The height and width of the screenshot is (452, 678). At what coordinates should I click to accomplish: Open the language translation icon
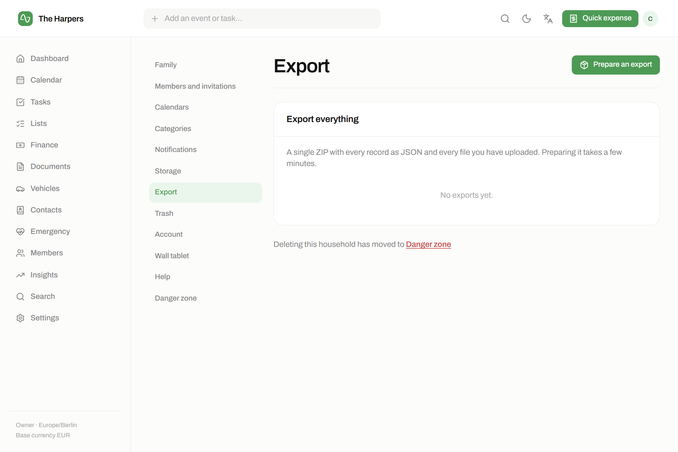(548, 19)
